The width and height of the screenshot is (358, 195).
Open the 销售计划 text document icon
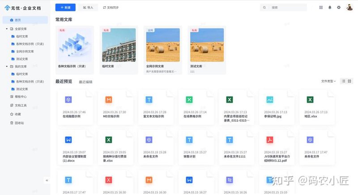point(189,140)
